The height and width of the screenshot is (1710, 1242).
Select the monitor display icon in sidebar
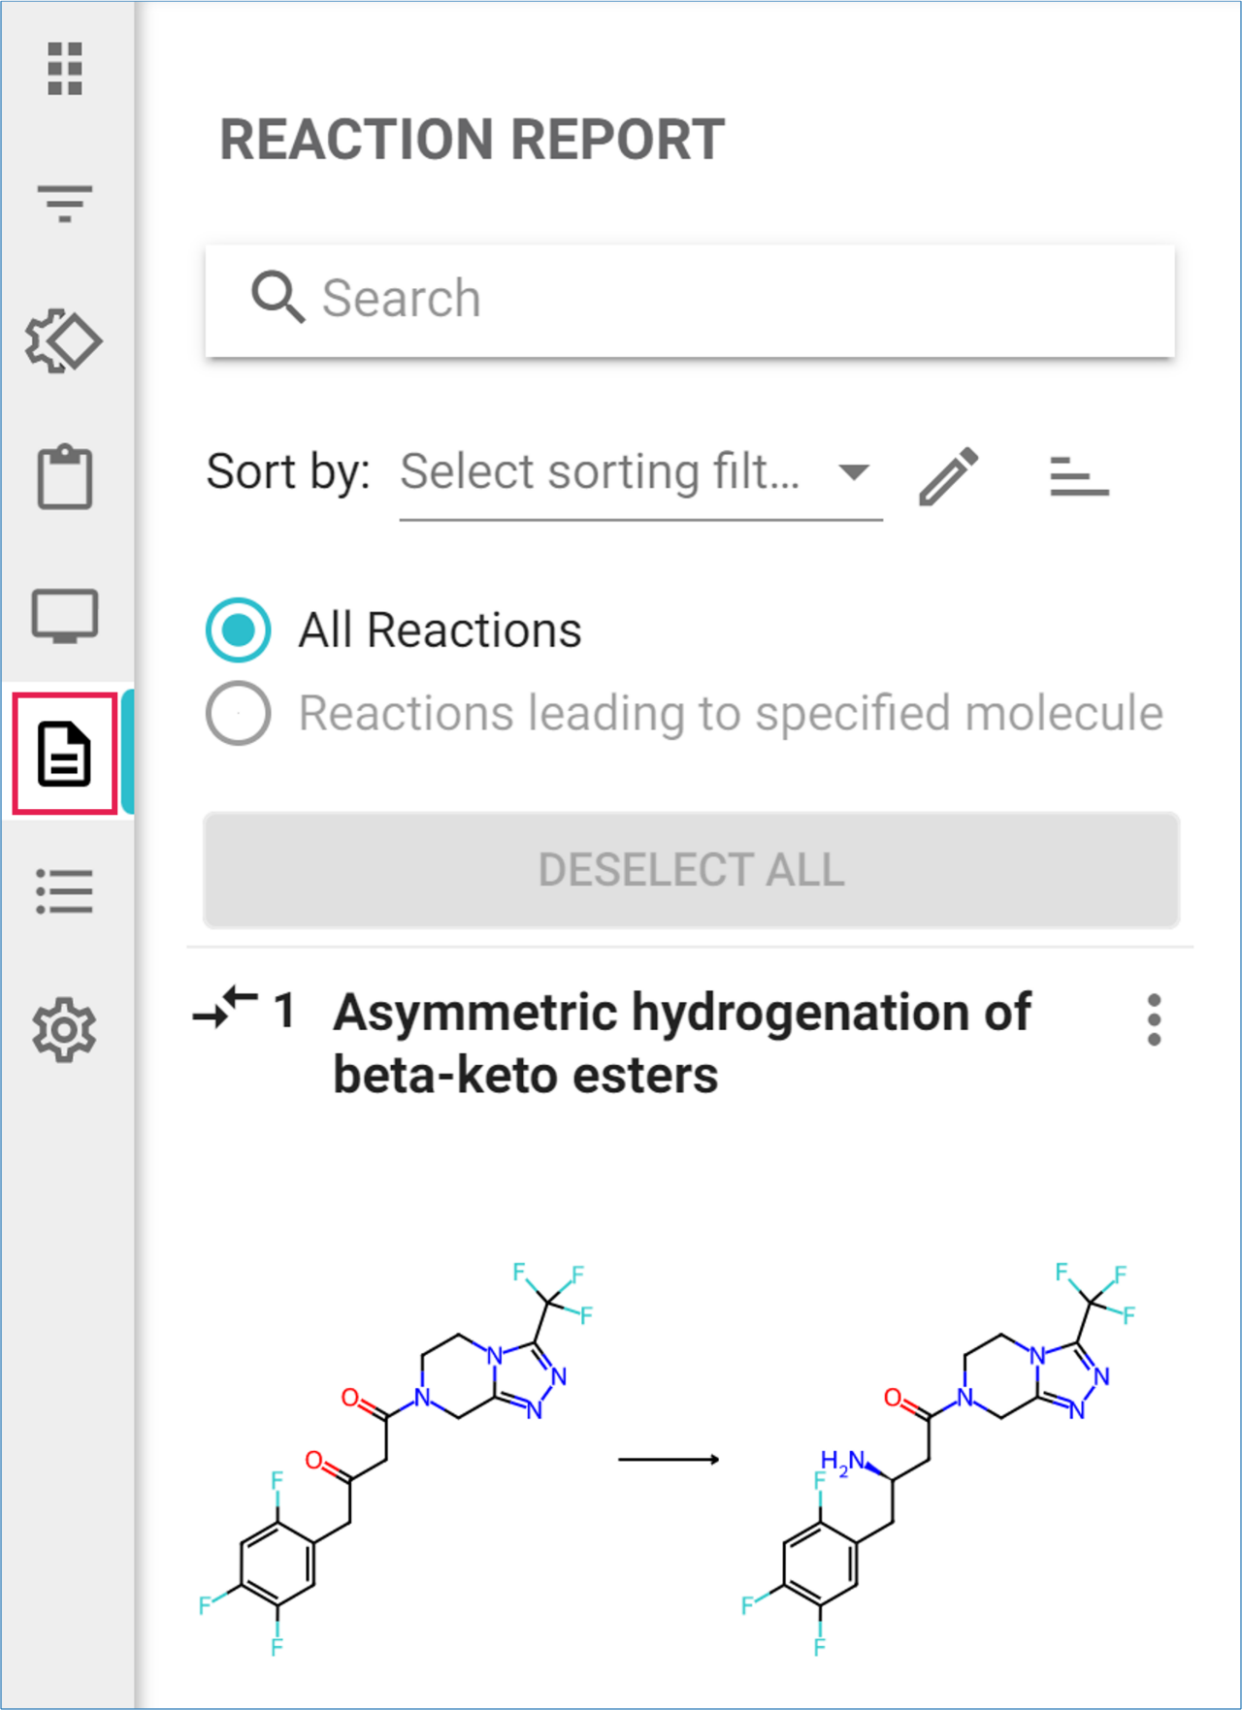coord(65,615)
